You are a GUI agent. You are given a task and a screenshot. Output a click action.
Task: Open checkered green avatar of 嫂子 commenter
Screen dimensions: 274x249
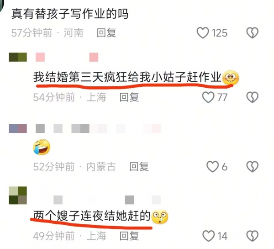(x=18, y=196)
